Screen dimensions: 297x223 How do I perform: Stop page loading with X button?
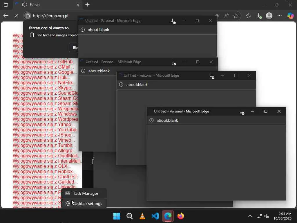[x=16, y=16]
